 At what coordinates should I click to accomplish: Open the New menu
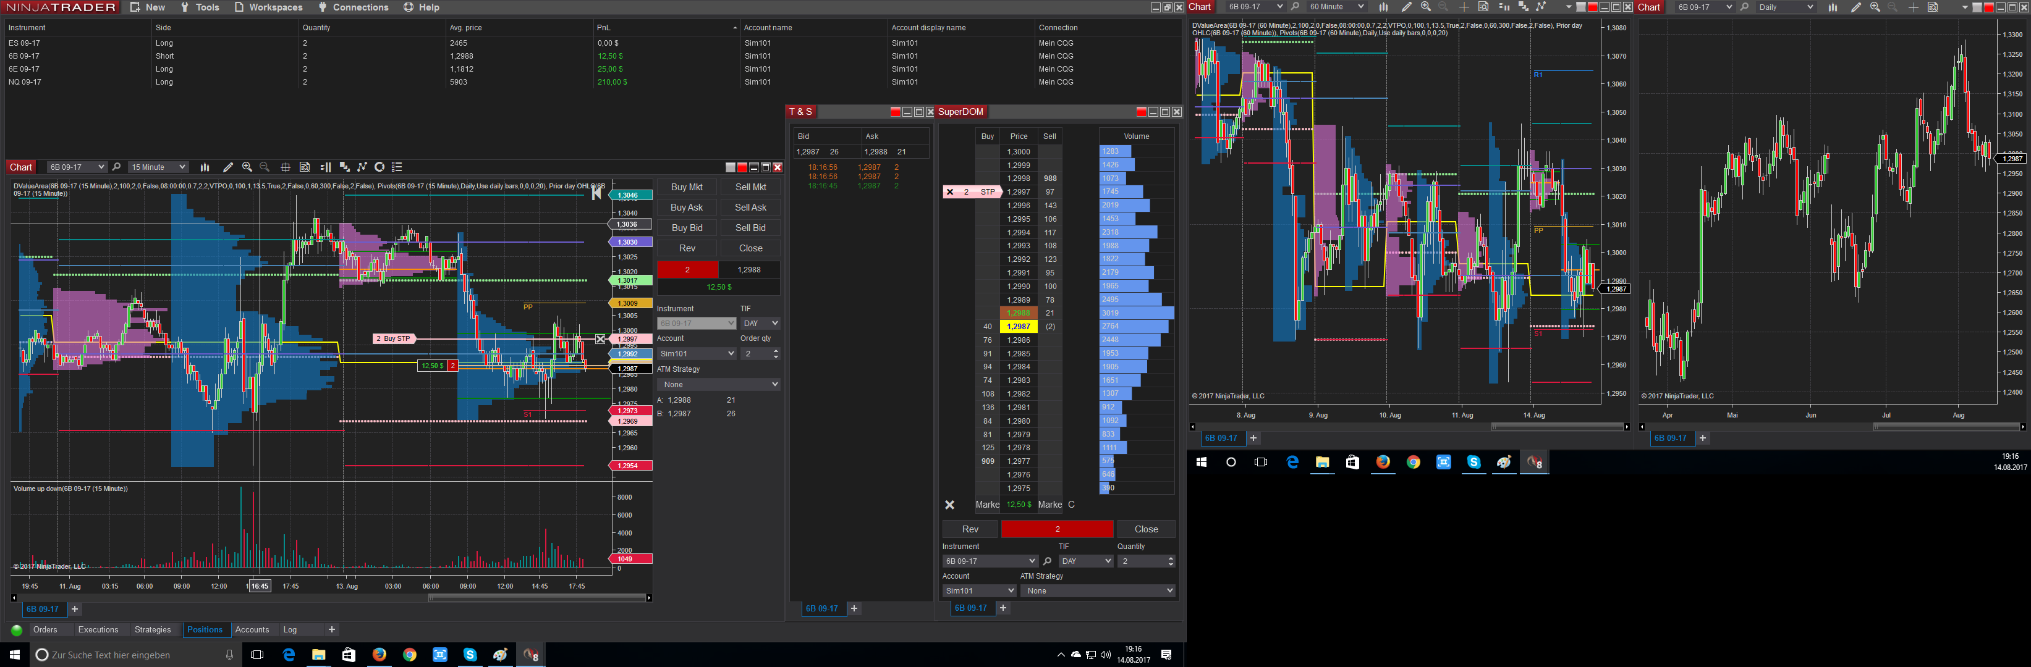pyautogui.click(x=148, y=7)
